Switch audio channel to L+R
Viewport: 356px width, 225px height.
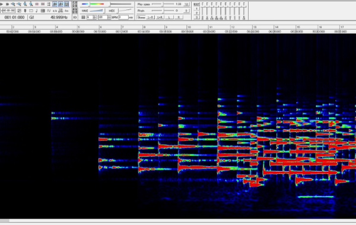(160, 17)
